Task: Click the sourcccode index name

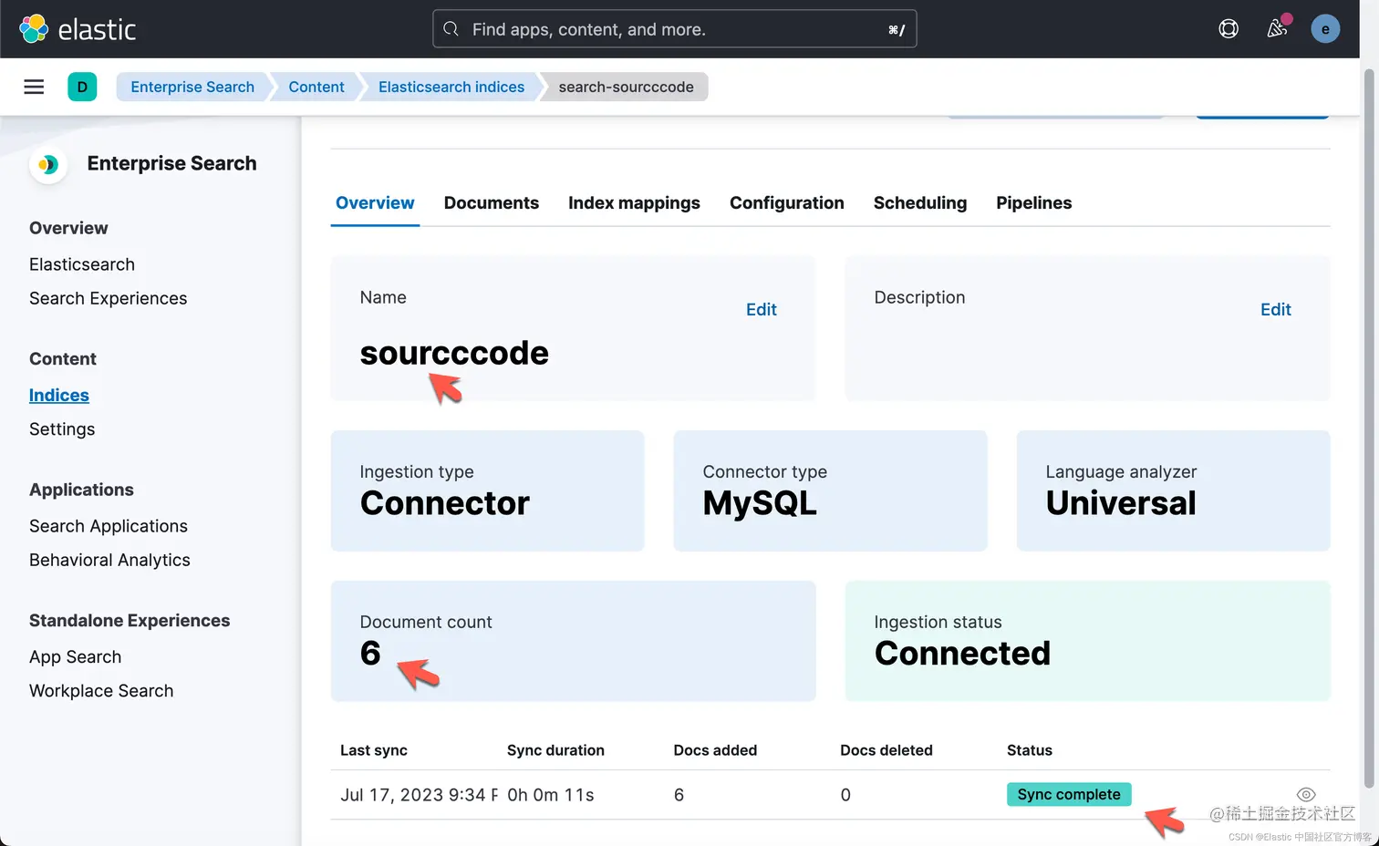Action: pos(454,353)
